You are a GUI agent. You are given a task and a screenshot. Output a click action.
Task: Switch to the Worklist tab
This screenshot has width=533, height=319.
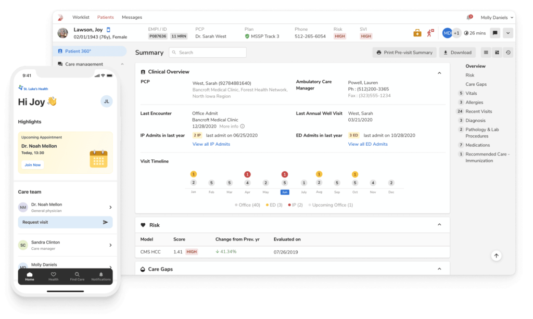point(81,17)
